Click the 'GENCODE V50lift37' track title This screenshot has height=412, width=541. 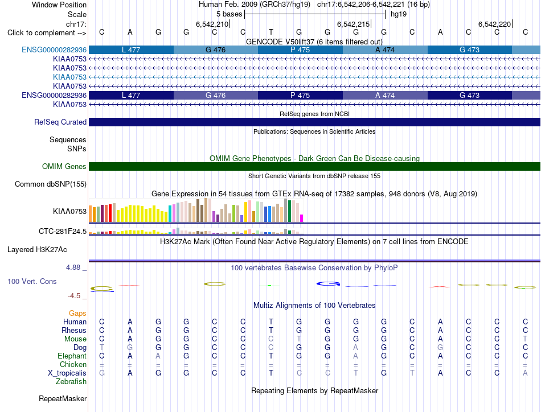280,42
